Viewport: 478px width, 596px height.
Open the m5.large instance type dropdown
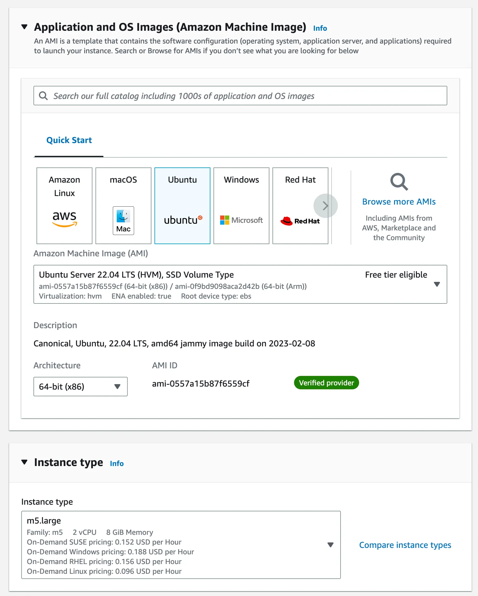pyautogui.click(x=181, y=545)
